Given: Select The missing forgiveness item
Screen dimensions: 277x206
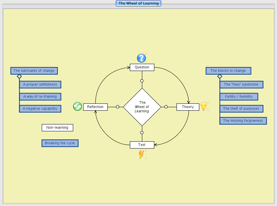Looking at the screenshot, I should click(243, 121).
